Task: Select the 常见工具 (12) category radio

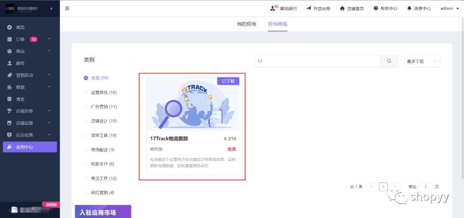Action: (86, 179)
